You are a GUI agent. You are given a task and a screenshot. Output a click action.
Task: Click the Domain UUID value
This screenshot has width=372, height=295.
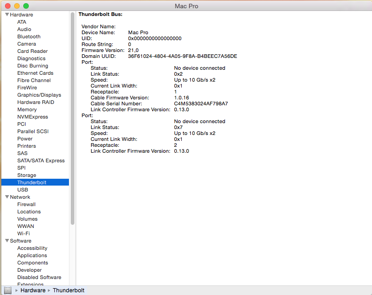tap(183, 56)
